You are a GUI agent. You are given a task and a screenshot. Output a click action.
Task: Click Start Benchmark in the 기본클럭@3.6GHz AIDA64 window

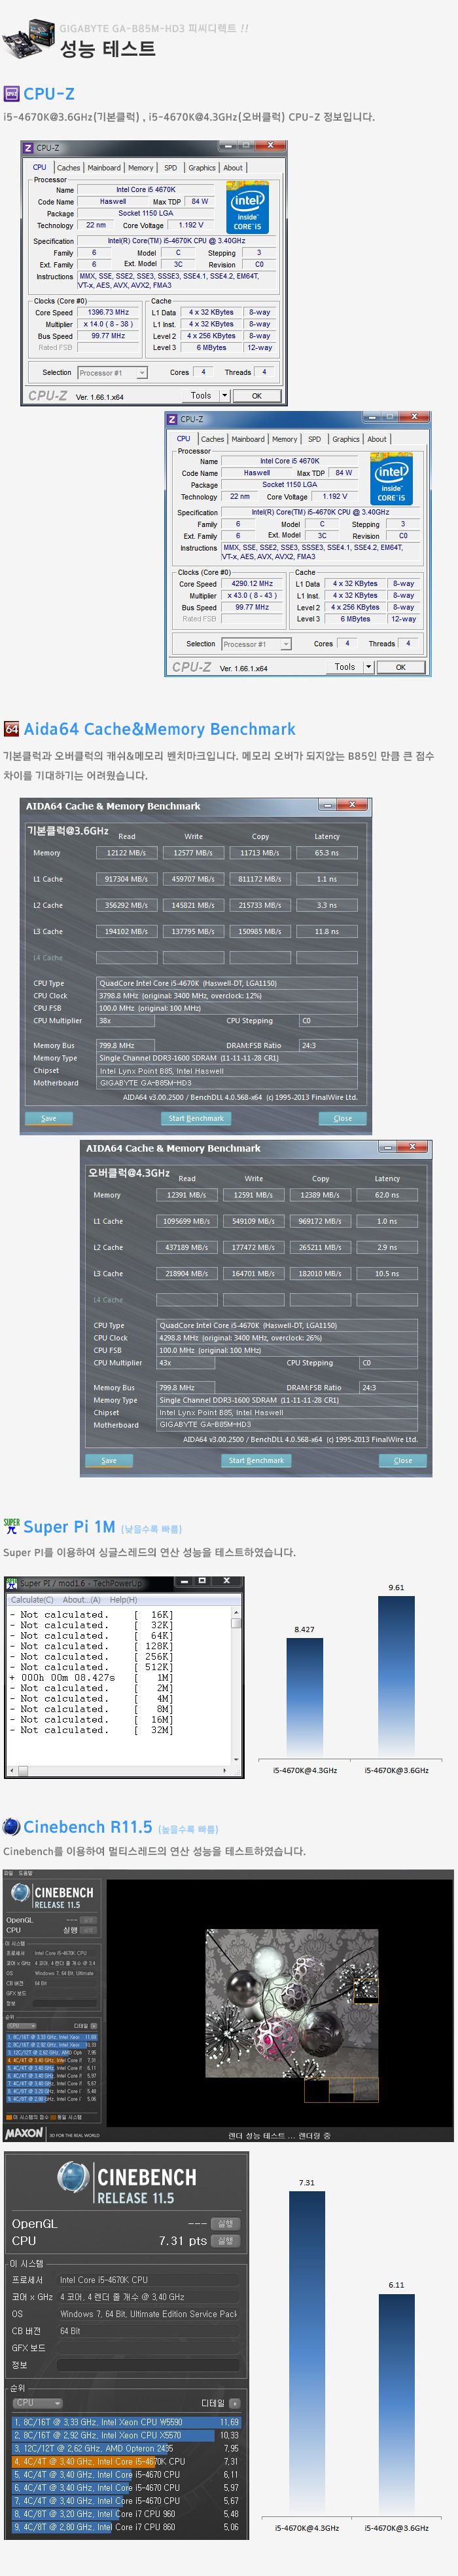[x=196, y=1118]
